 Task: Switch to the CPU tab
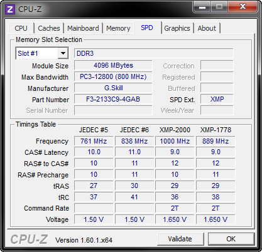(21, 28)
